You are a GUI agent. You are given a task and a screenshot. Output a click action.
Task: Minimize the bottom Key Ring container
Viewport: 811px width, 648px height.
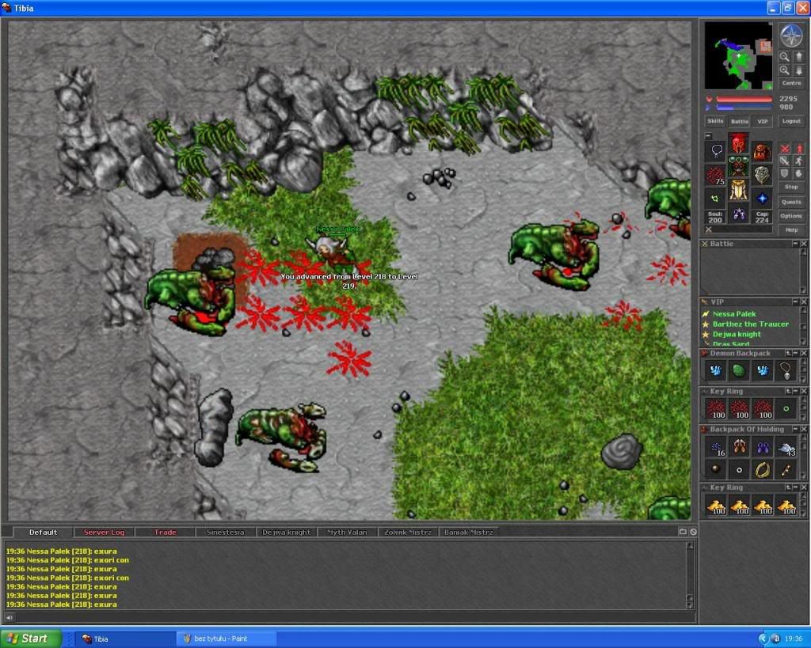click(795, 487)
